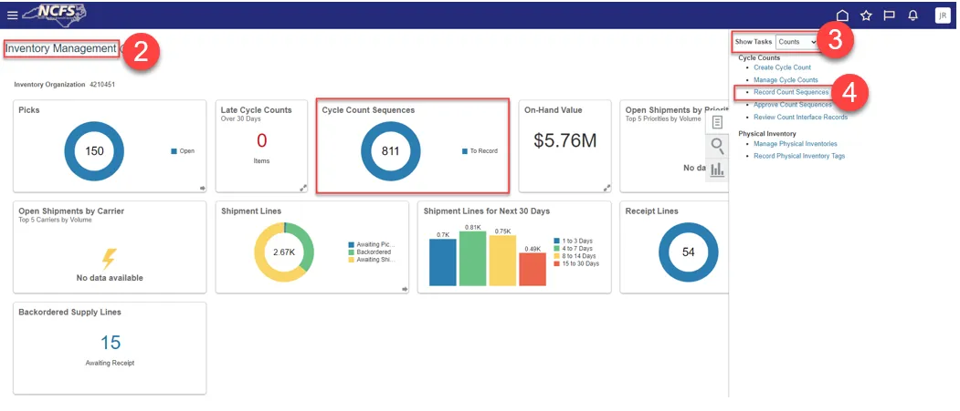Open the hamburger navigation menu

(x=12, y=15)
